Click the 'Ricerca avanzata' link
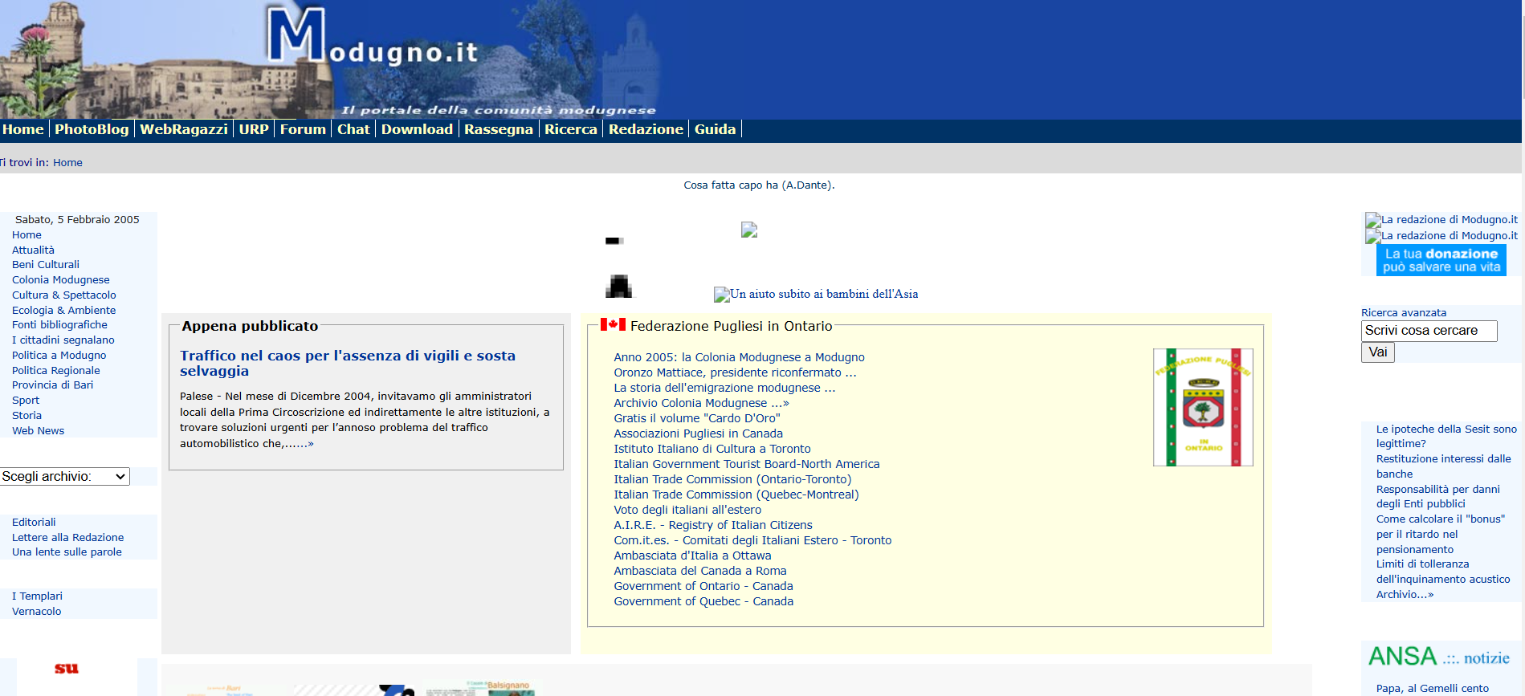The width and height of the screenshot is (1525, 696). tap(1403, 313)
